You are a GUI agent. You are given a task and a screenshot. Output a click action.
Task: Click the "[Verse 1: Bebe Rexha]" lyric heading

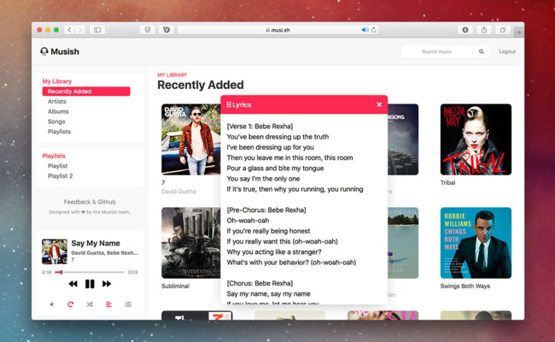pos(260,127)
